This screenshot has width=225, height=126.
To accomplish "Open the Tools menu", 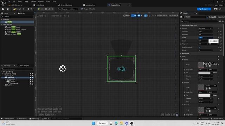I will [48, 1].
